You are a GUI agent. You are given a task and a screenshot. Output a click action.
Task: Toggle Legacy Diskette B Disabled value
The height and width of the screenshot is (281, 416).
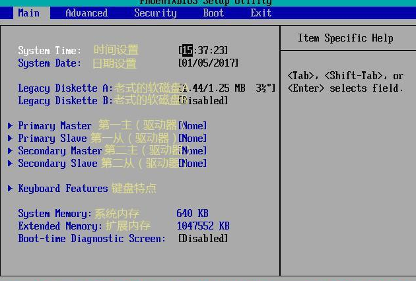pyautogui.click(x=205, y=101)
